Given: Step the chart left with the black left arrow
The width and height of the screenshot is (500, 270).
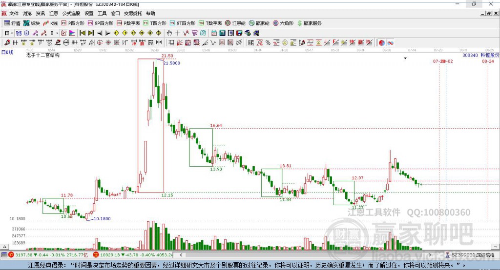Looking at the screenshot, I should pyautogui.click(x=100, y=33).
